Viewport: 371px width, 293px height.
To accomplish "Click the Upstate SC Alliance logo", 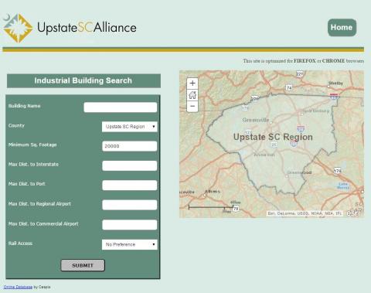I will pyautogui.click(x=70, y=28).
